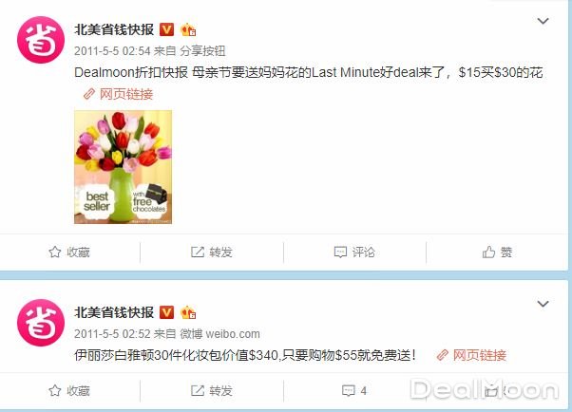Repost the first post via 转发
Viewport: 572px width, 412px height.
(x=212, y=252)
